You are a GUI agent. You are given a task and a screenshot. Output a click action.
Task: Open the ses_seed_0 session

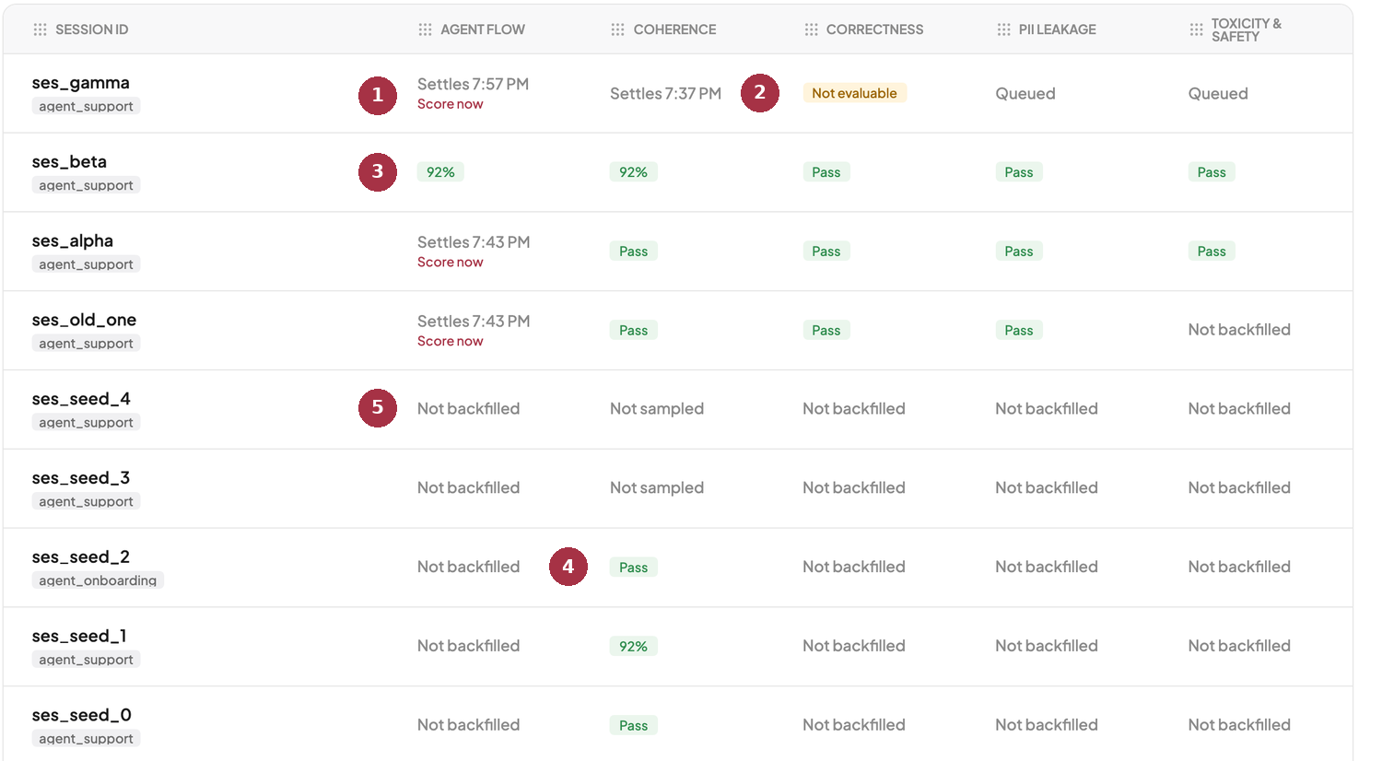click(82, 716)
